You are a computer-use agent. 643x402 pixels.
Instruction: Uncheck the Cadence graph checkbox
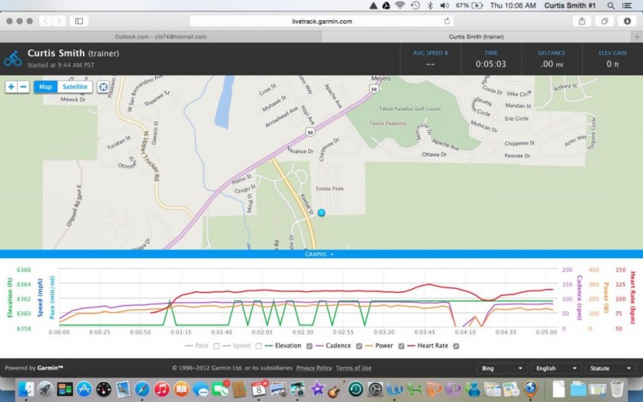pos(359,346)
